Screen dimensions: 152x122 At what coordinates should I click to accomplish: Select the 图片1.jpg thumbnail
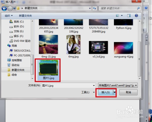pyautogui.click(x=48, y=70)
